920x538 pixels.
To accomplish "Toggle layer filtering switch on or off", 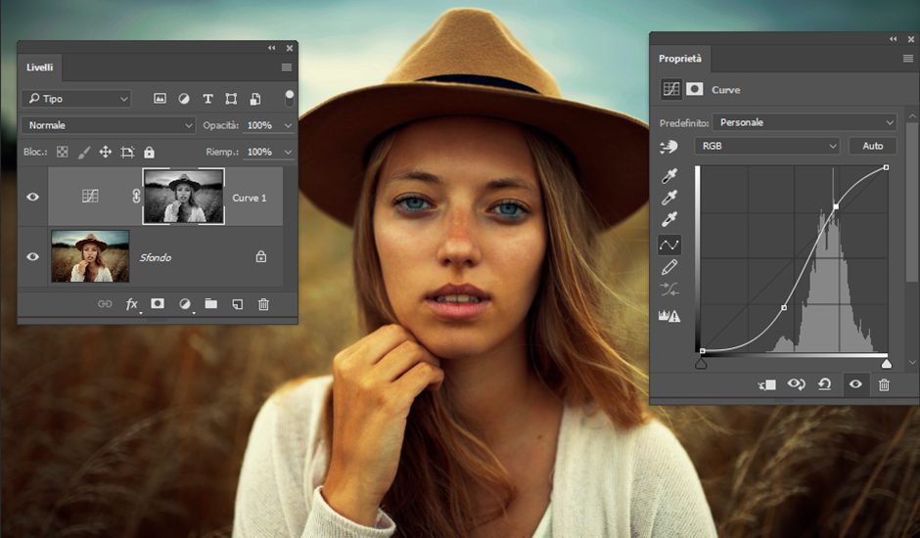I will click(x=290, y=98).
